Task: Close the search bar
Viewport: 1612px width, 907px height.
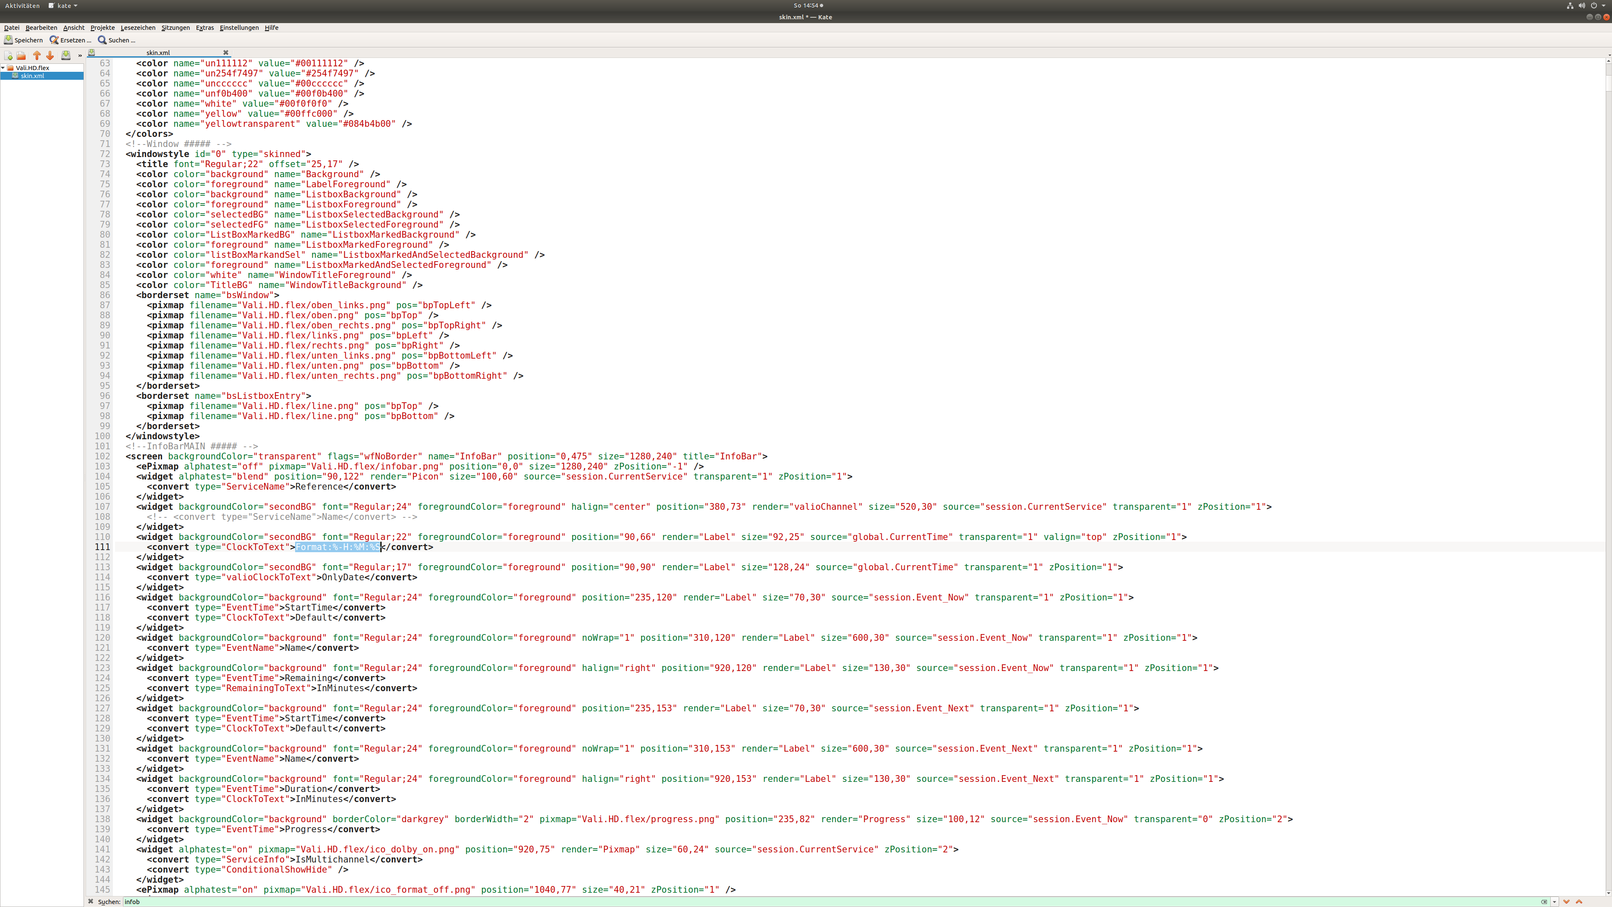Action: tap(91, 902)
